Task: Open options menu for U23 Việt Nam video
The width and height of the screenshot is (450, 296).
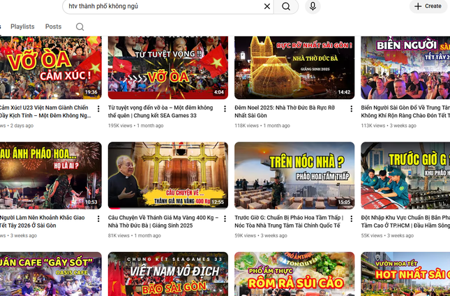Action: click(98, 109)
